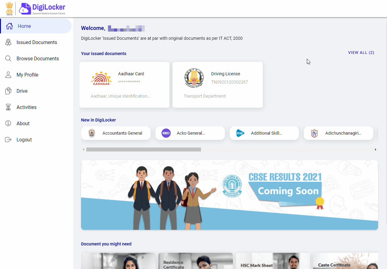Open the Aadhaar Card document card

tap(124, 85)
